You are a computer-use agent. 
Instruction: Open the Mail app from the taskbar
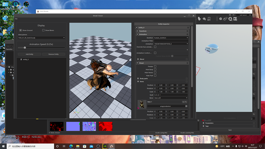(x=91, y=146)
